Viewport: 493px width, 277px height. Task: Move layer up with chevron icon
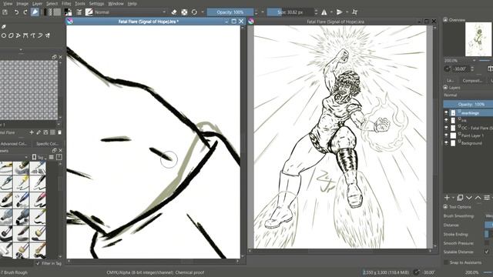coord(478,198)
